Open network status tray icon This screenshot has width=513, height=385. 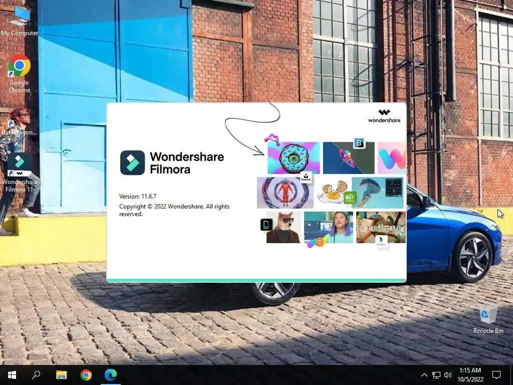(x=436, y=375)
